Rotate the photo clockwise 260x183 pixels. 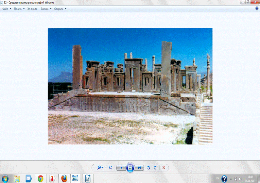pyautogui.click(x=155, y=168)
